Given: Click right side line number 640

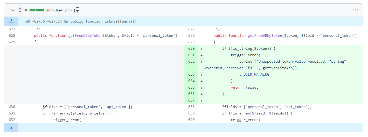Looking at the screenshot, I should click(191, 120).
